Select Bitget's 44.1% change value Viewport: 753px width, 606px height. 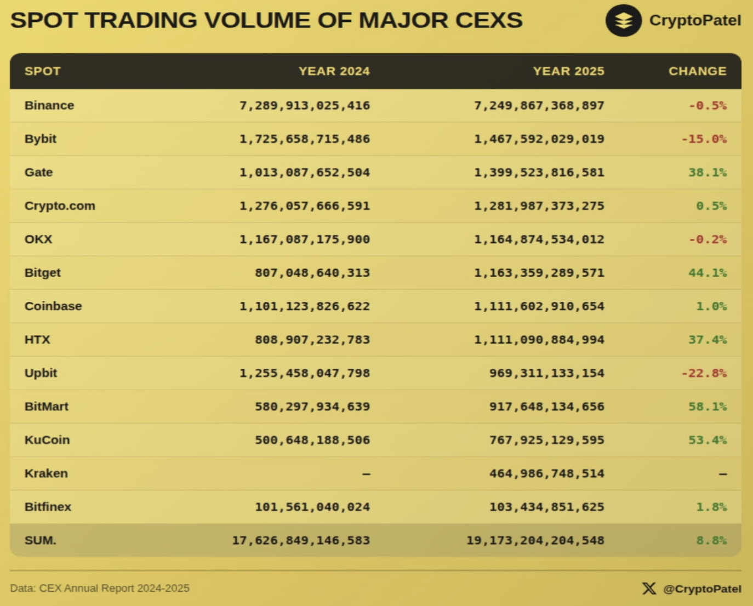coord(707,273)
